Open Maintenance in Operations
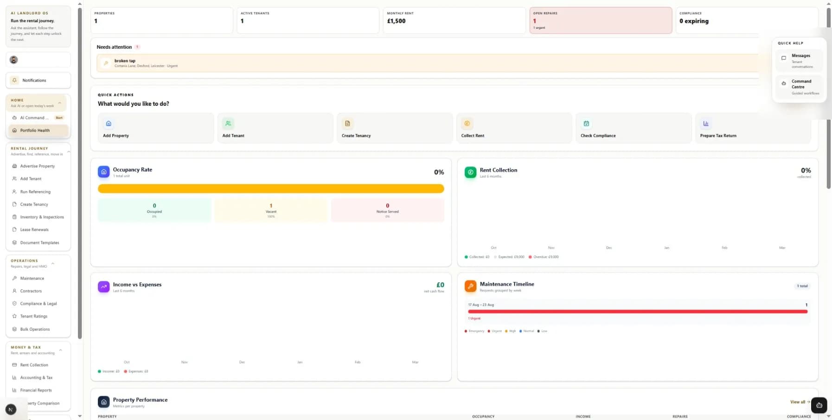 pos(38,278)
